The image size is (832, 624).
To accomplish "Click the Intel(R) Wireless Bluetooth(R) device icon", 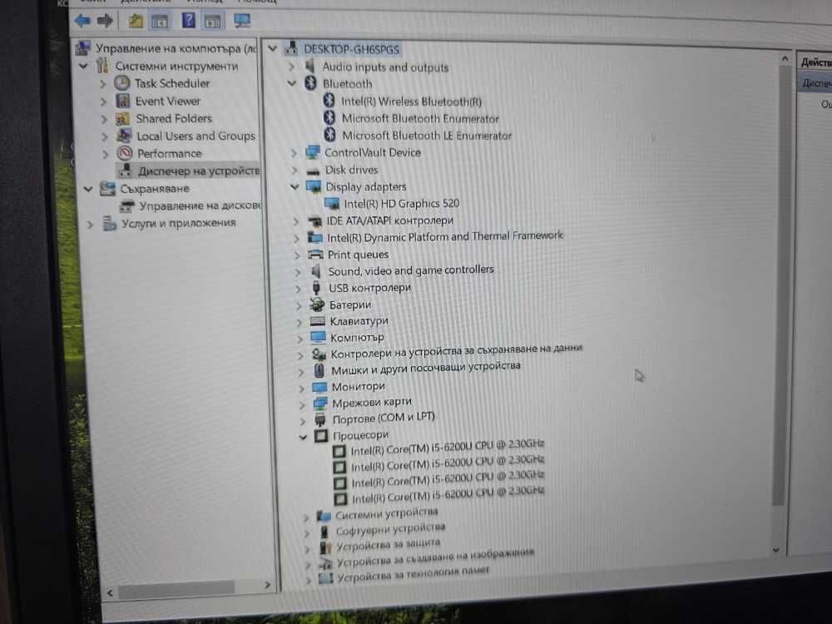I will point(329,101).
